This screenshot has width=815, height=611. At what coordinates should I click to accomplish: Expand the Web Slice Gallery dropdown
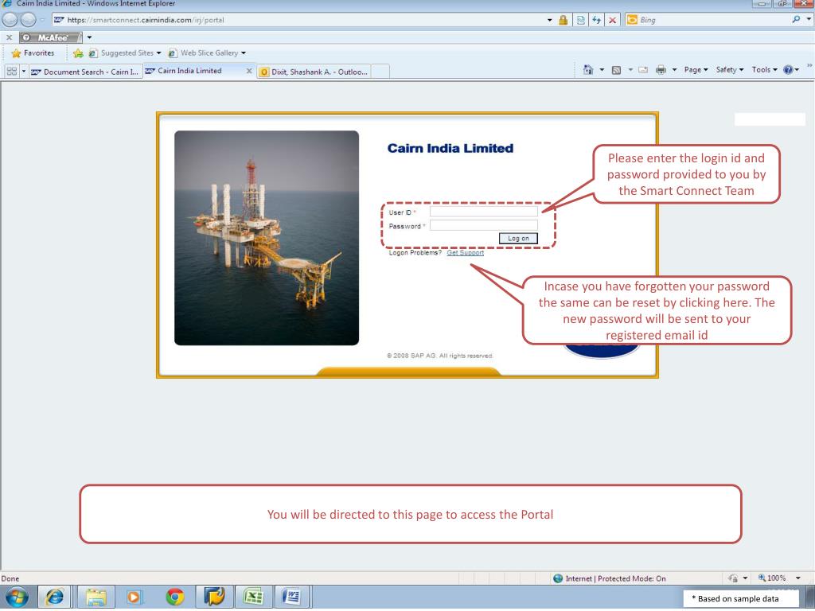(x=244, y=53)
